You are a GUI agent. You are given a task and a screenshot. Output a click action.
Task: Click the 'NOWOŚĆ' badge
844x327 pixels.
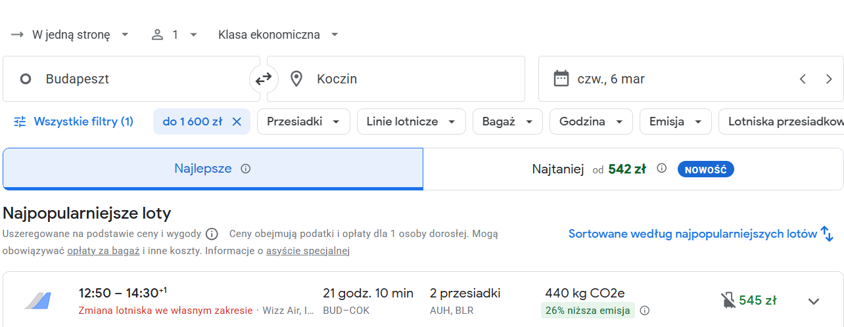705,169
